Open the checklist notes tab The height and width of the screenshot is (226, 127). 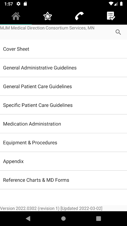(x=111, y=16)
